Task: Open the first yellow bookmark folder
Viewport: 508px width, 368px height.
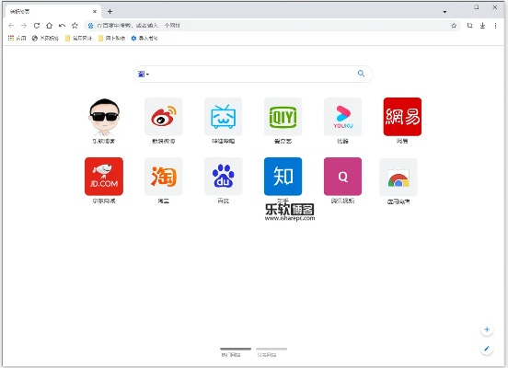Action: [x=78, y=39]
